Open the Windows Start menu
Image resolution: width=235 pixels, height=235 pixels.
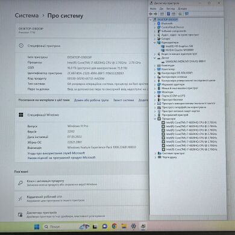click(x=37, y=227)
